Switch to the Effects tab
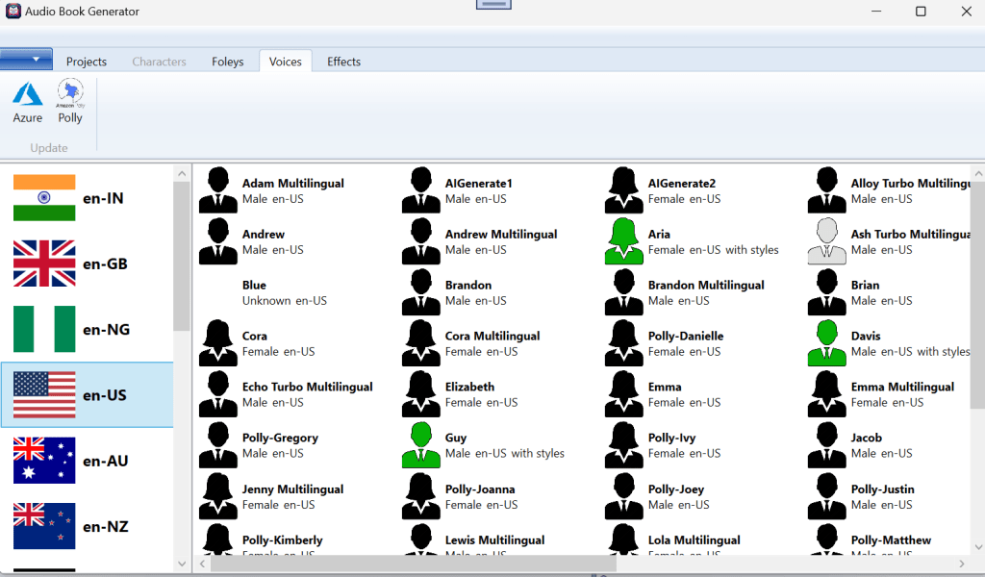 click(343, 62)
